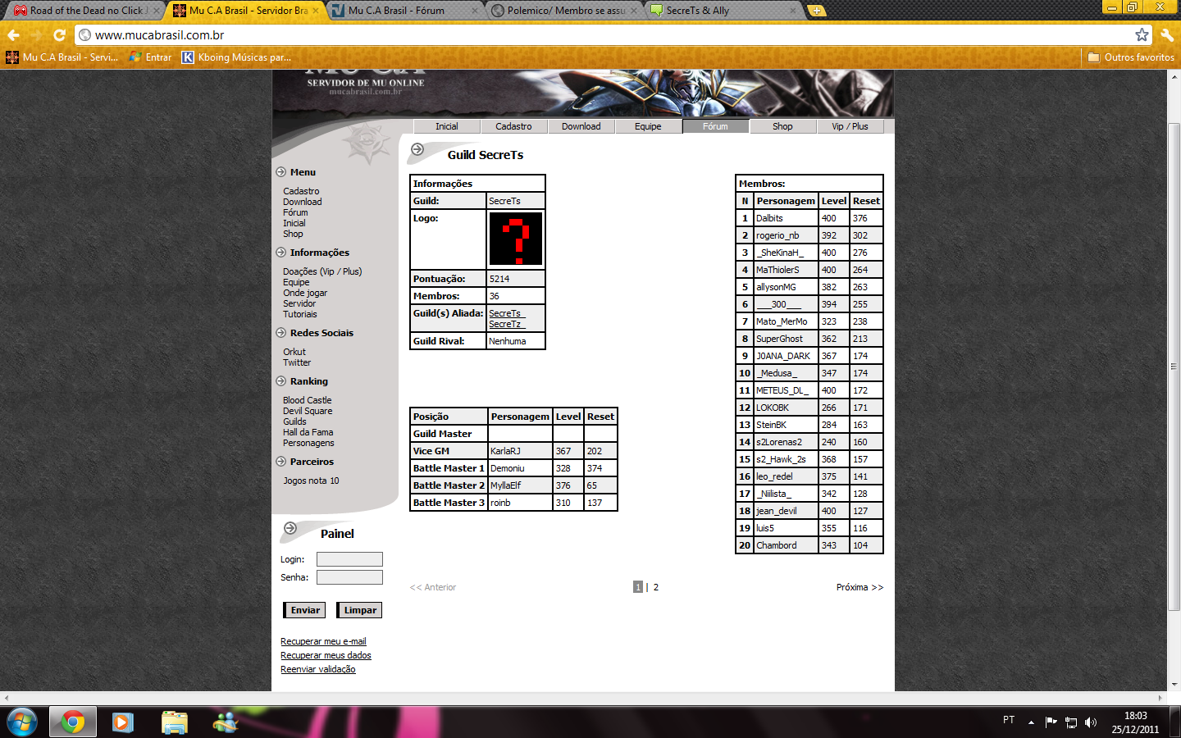Click the taskbar volume speaker icon
This screenshot has height=738, width=1181.
pyautogui.click(x=1090, y=722)
